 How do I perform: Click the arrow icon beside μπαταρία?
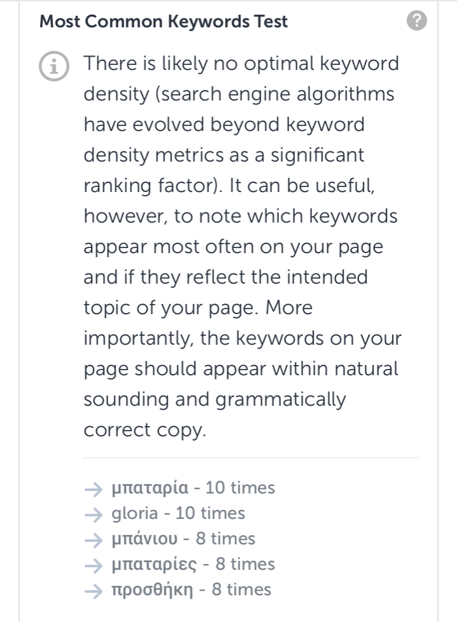point(93,490)
